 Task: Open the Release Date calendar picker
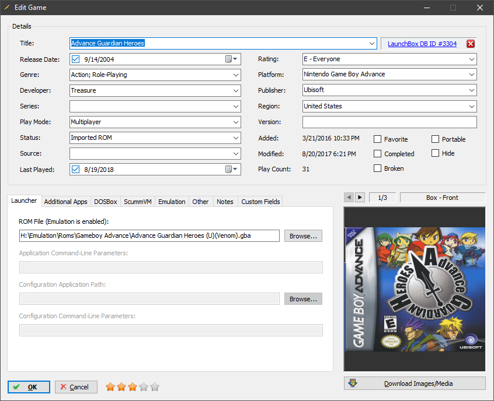[x=231, y=59]
